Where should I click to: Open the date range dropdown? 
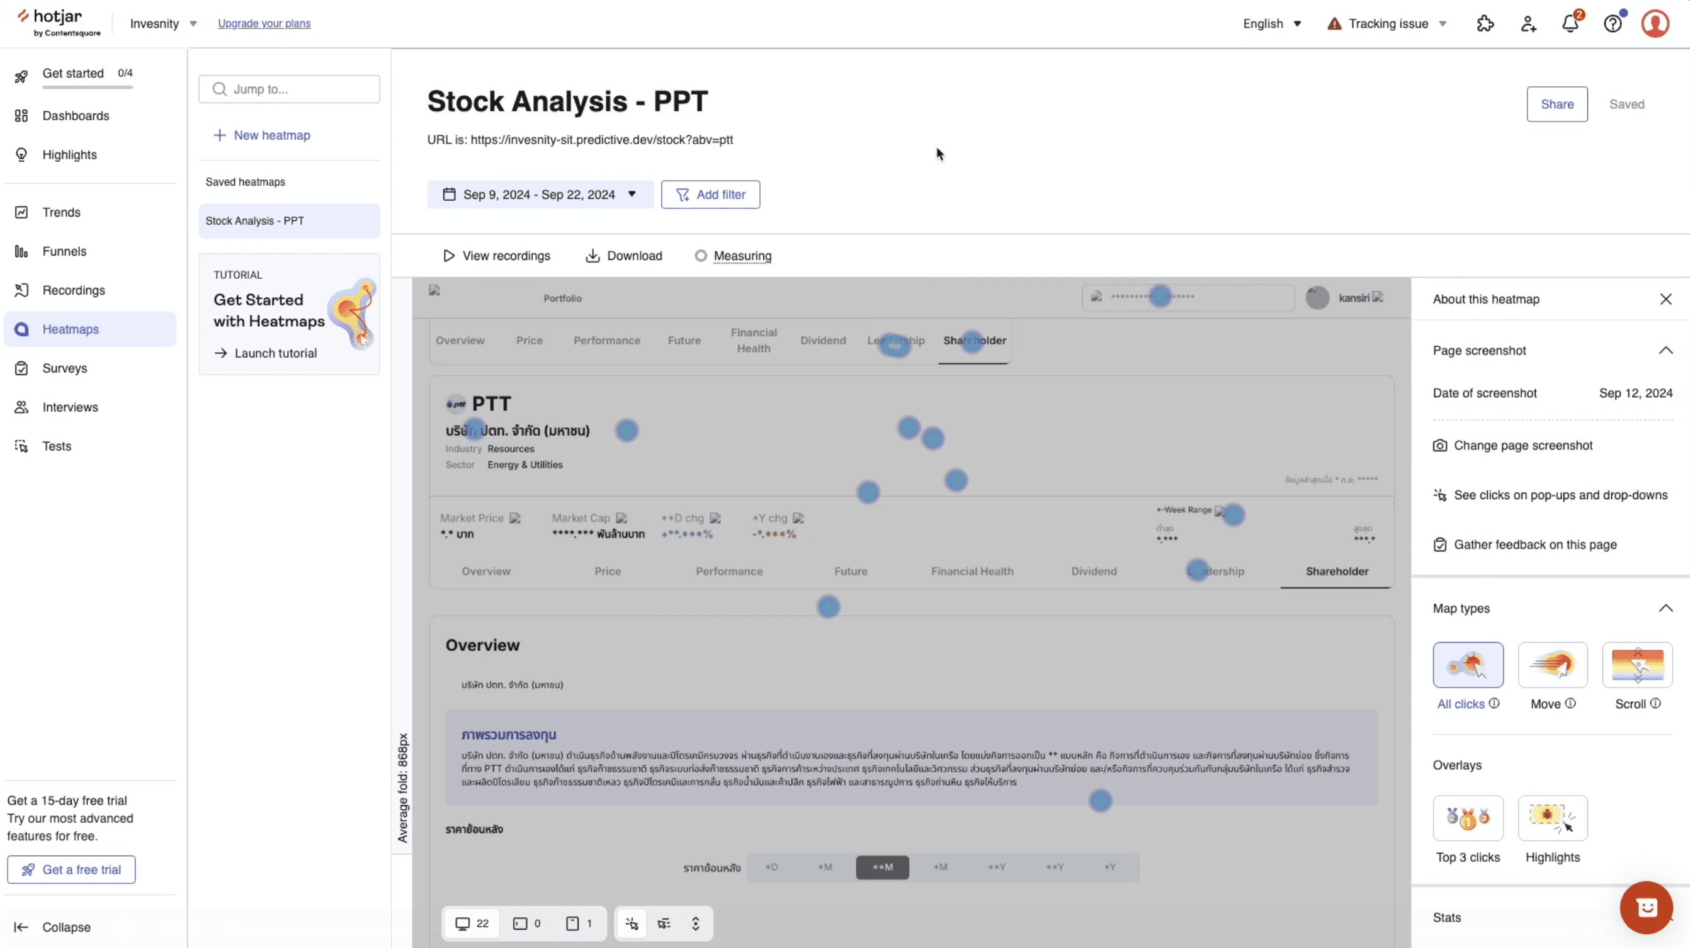pyautogui.click(x=540, y=195)
